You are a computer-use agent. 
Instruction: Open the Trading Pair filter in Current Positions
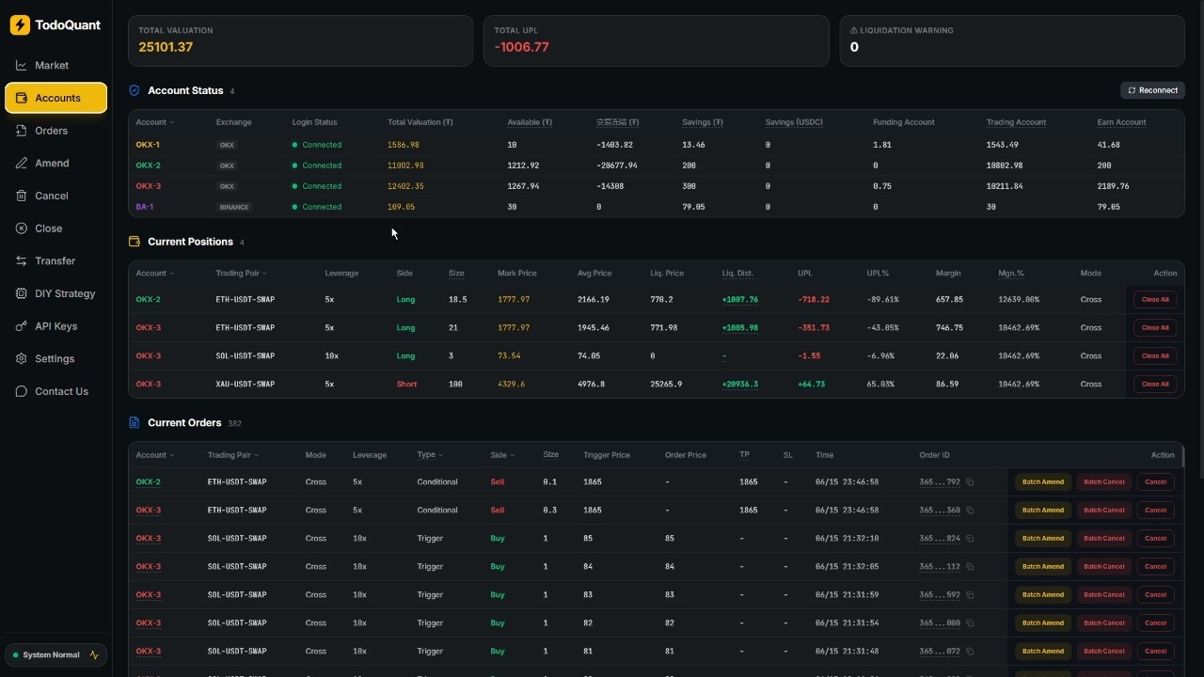(241, 274)
